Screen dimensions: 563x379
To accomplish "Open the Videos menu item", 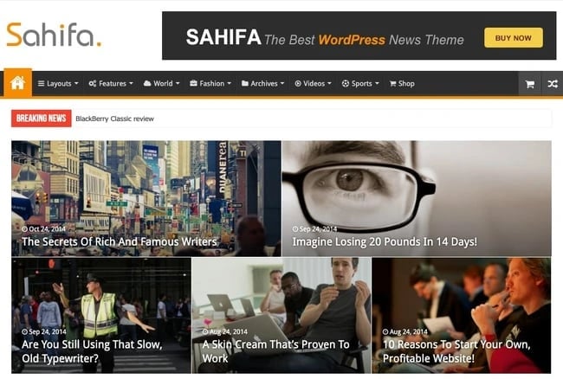I will [313, 84].
